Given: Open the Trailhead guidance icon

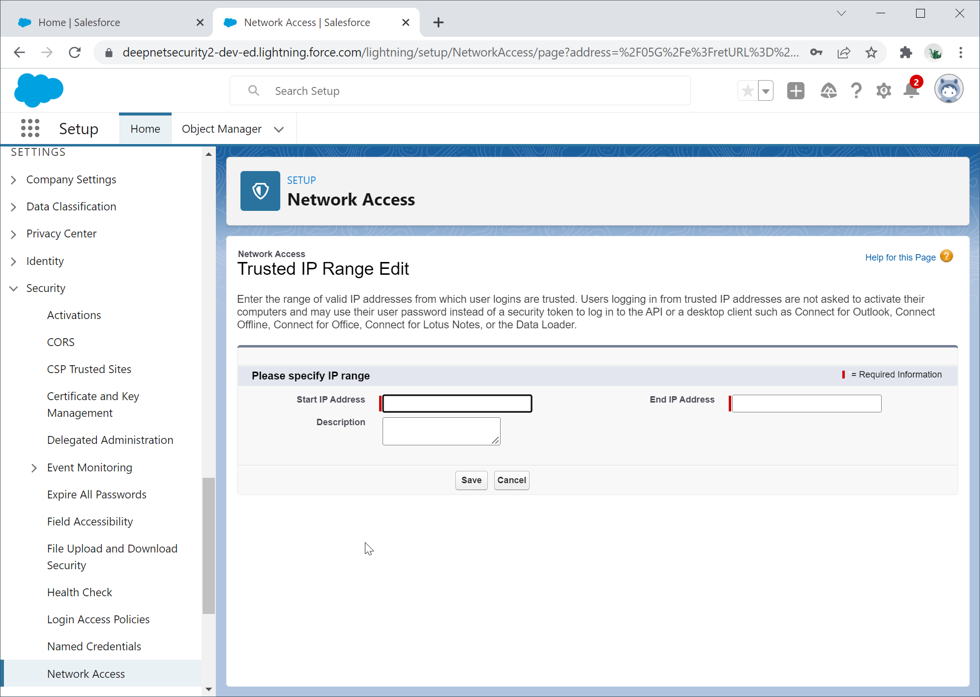Looking at the screenshot, I should click(x=829, y=90).
